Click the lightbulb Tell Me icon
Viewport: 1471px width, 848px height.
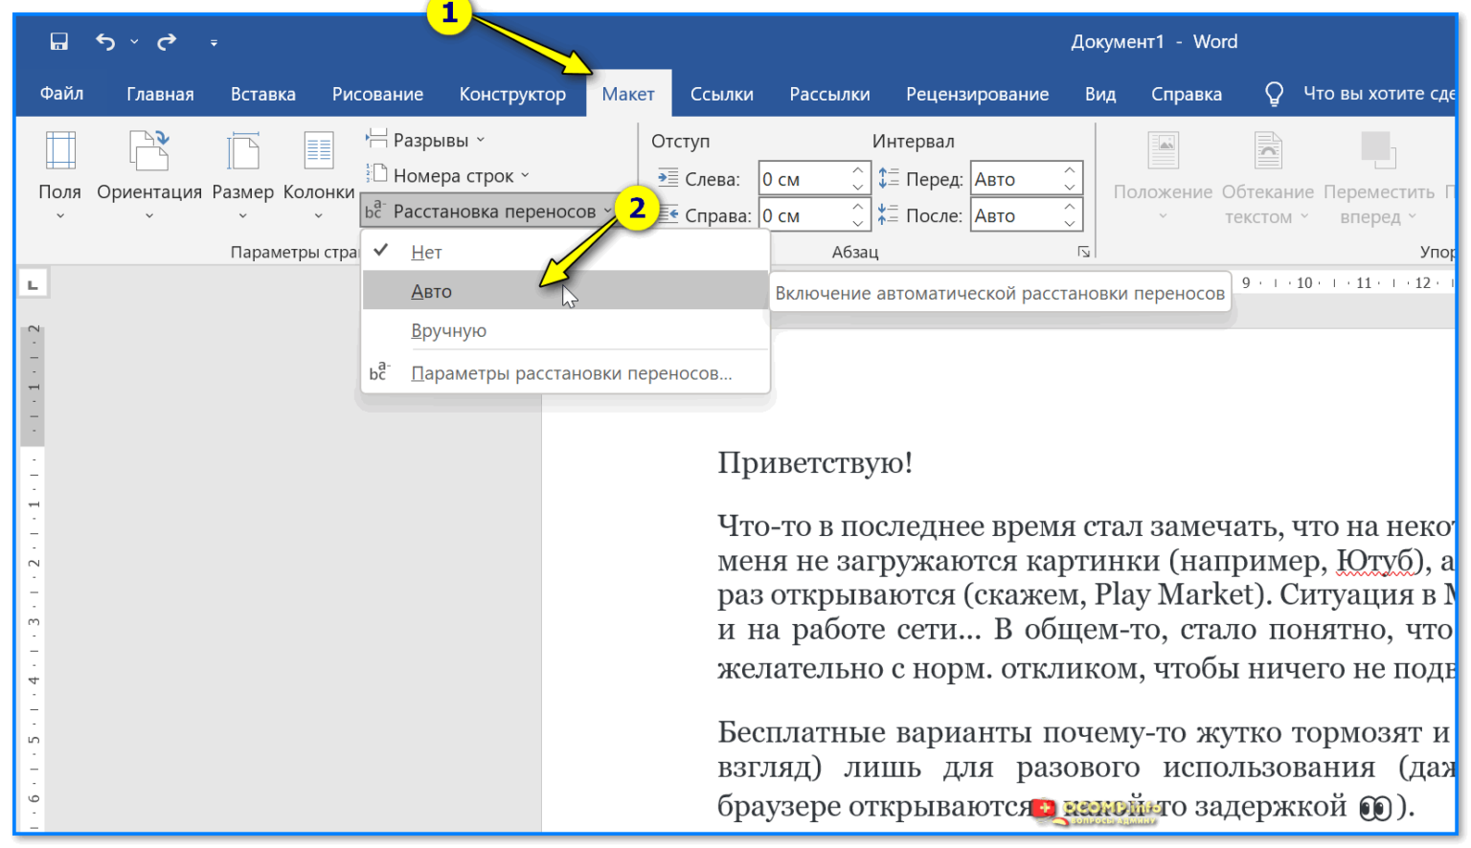(x=1274, y=94)
